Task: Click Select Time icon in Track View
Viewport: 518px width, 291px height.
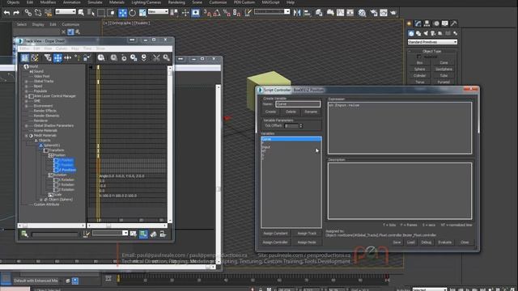Action: tap(100, 58)
